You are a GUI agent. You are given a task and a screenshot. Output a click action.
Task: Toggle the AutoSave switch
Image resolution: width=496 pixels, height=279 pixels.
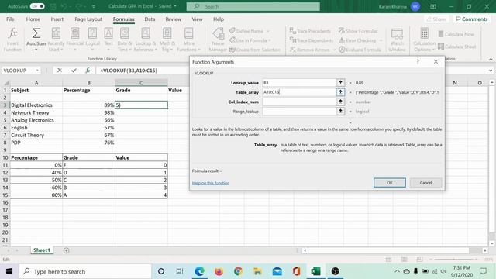(x=37, y=6)
